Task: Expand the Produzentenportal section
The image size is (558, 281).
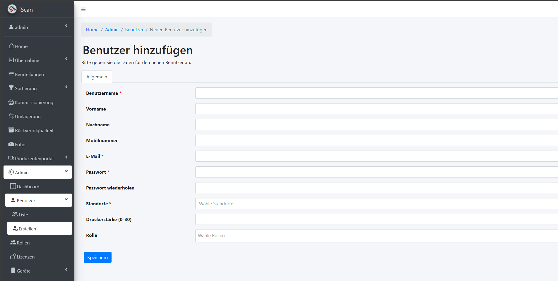Action: (66, 157)
